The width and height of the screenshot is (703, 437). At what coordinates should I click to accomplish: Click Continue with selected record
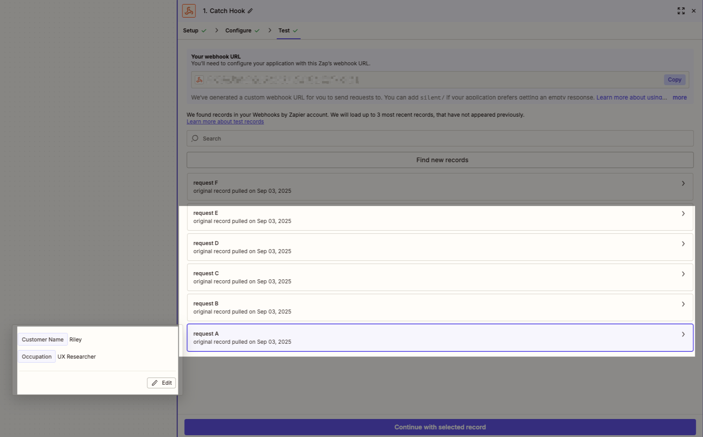pos(440,427)
